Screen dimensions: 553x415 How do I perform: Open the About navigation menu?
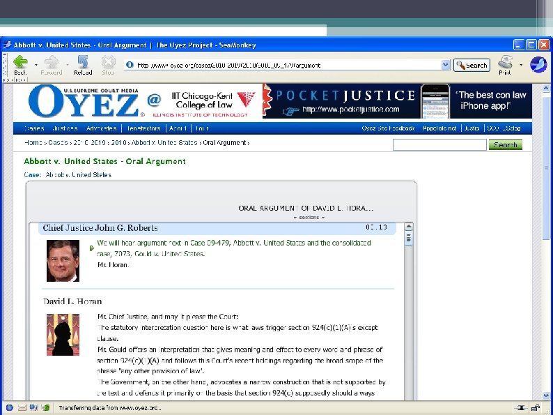[x=178, y=128]
